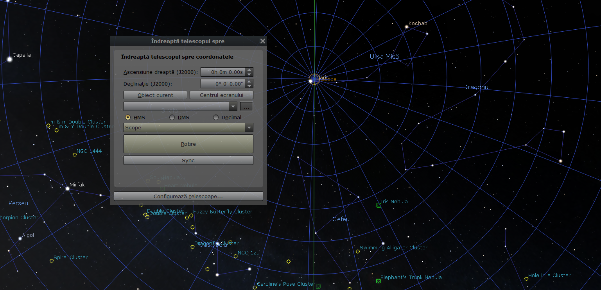Slew the telescope with Rotire

[188, 144]
